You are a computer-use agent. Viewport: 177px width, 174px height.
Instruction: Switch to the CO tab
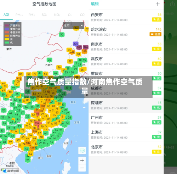pos(82,15)
